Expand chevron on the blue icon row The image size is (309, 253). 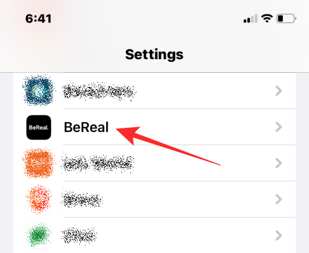(279, 91)
